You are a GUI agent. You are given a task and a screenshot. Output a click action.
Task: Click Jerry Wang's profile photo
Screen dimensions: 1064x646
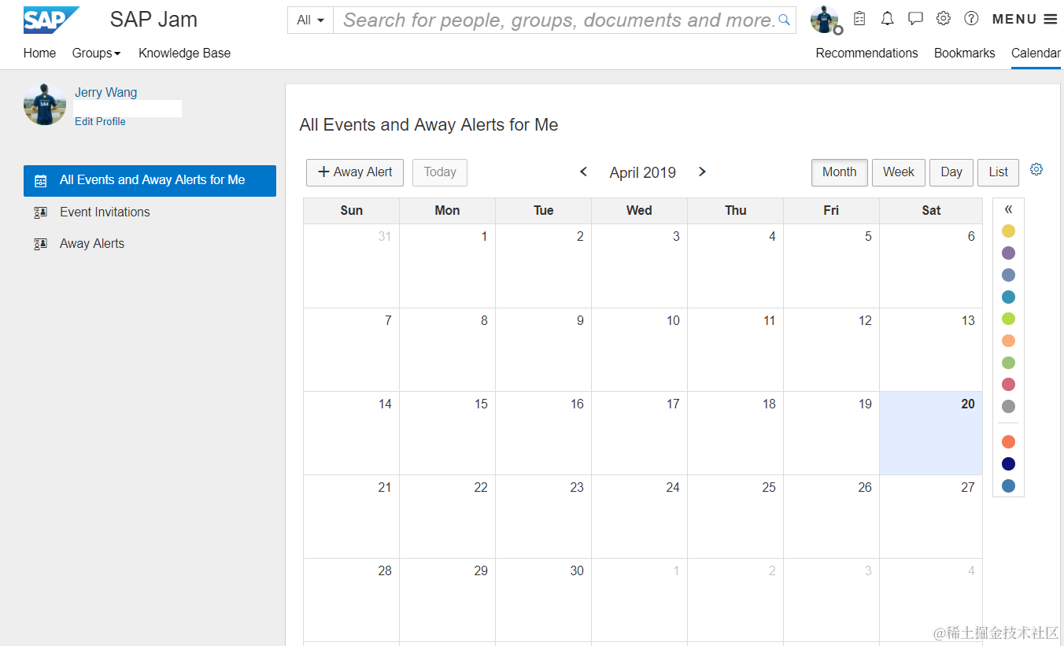[45, 104]
